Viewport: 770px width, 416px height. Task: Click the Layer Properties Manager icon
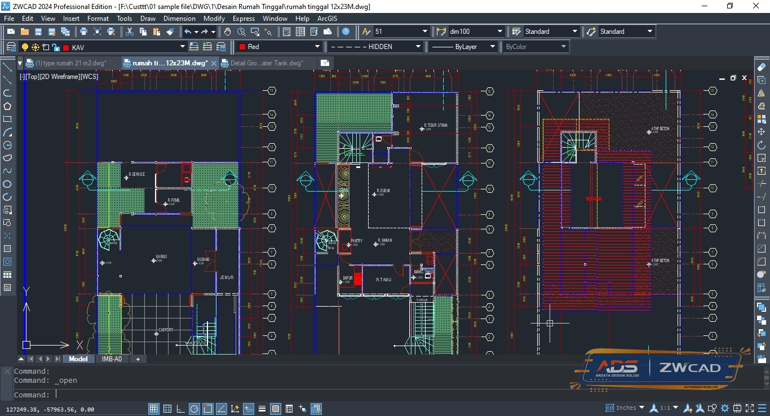(11, 47)
